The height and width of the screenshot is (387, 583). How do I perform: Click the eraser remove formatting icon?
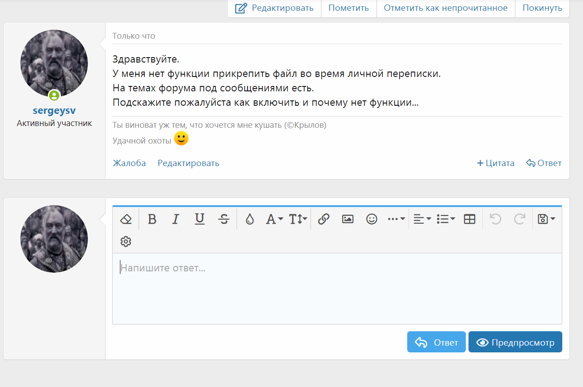click(x=126, y=219)
